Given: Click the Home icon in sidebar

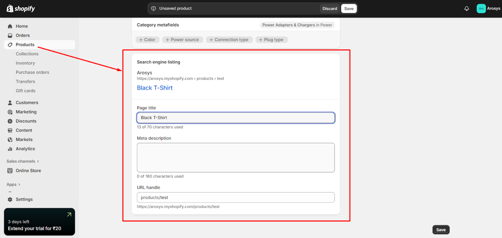Looking at the screenshot, I should pyautogui.click(x=10, y=26).
